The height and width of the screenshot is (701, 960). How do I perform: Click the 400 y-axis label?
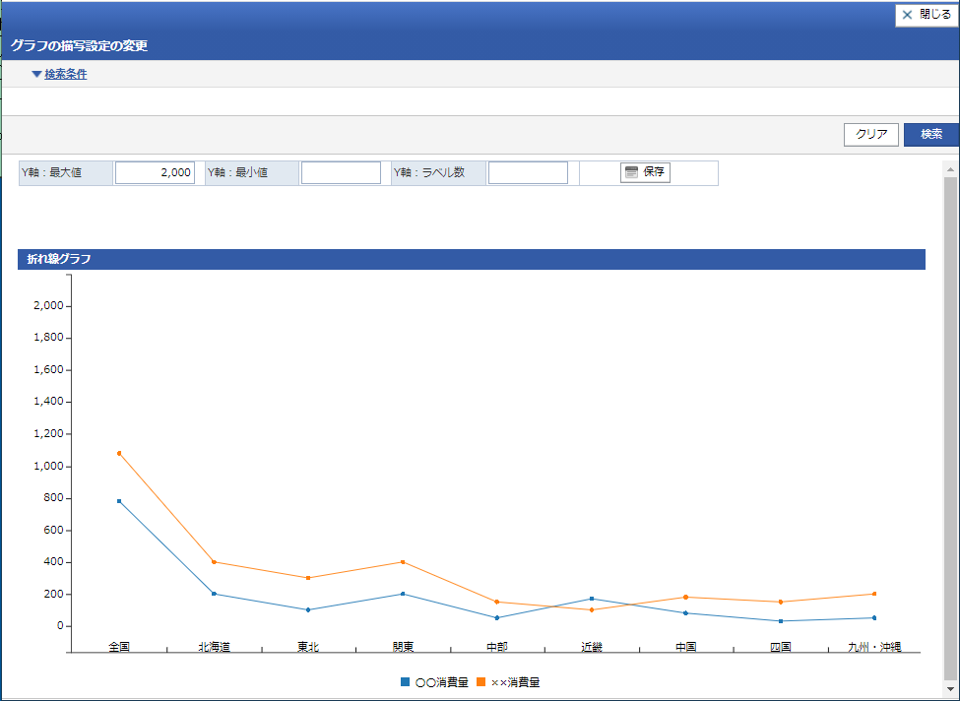point(54,561)
